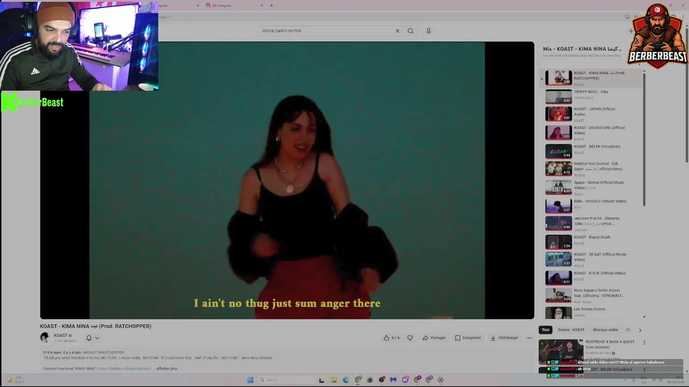This screenshot has width=689, height=387.
Task: Show next filter chips with right arrow
Action: click(x=640, y=330)
